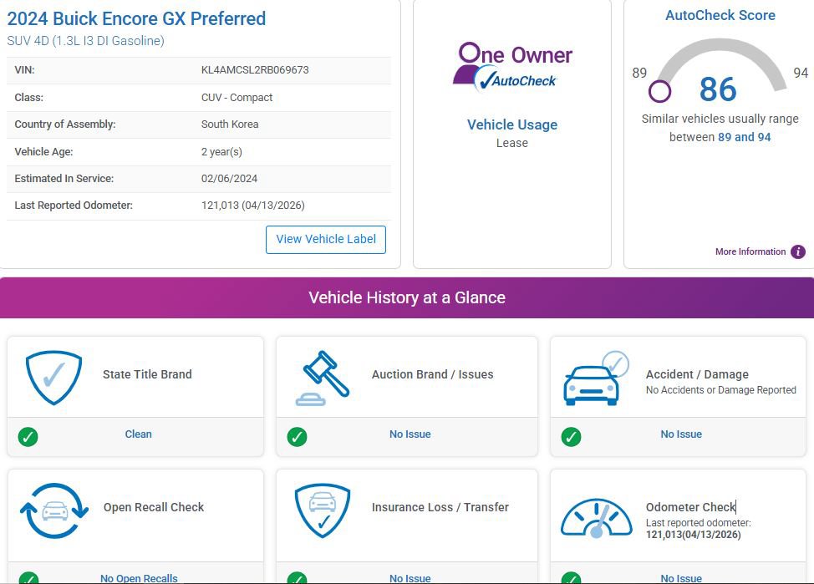814x584 pixels.
Task: Click No Issue under Insurance Loss / Transfer
Action: pyautogui.click(x=410, y=578)
